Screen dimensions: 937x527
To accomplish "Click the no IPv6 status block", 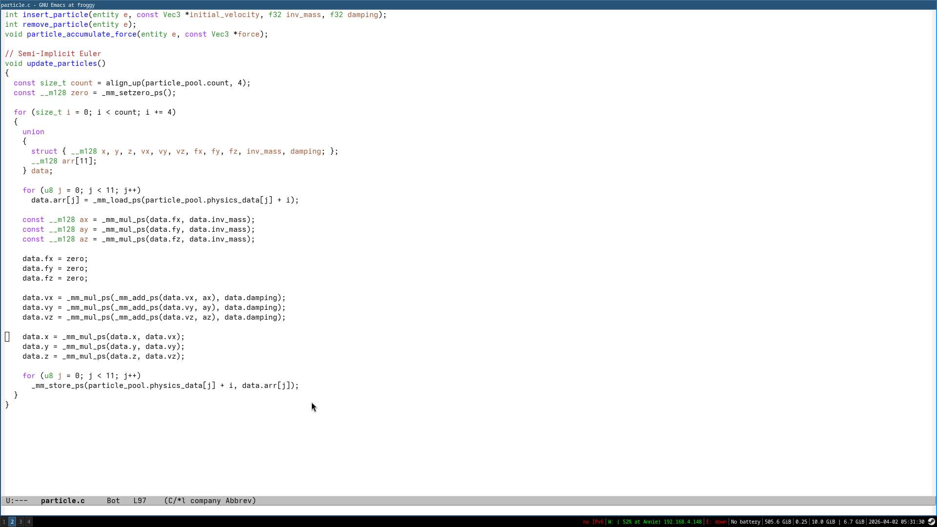I will (x=593, y=522).
